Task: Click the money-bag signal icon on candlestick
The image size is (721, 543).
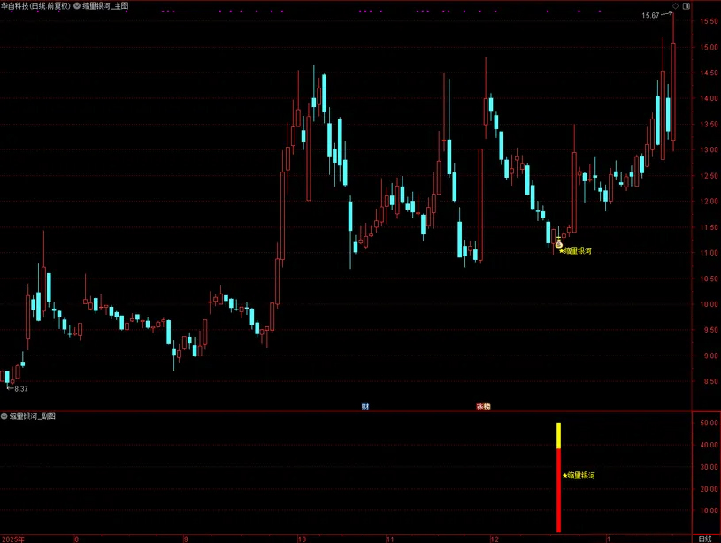Action: click(x=559, y=244)
